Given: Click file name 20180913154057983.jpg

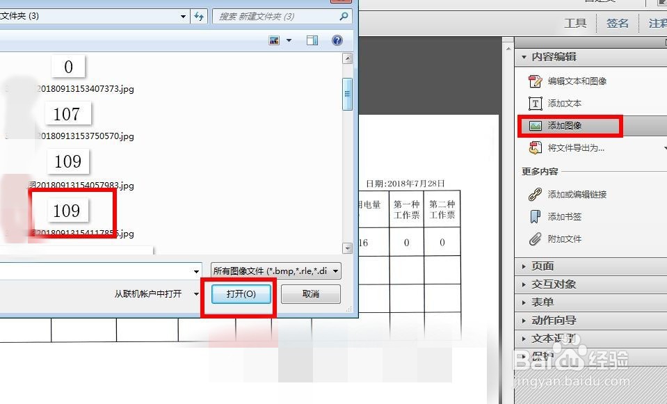Looking at the screenshot, I should tap(81, 186).
